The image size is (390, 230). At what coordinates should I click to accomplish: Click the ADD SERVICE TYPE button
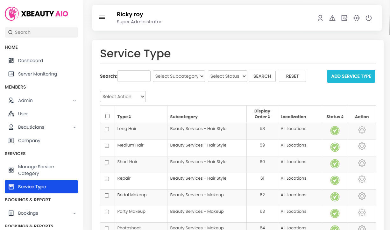click(351, 76)
